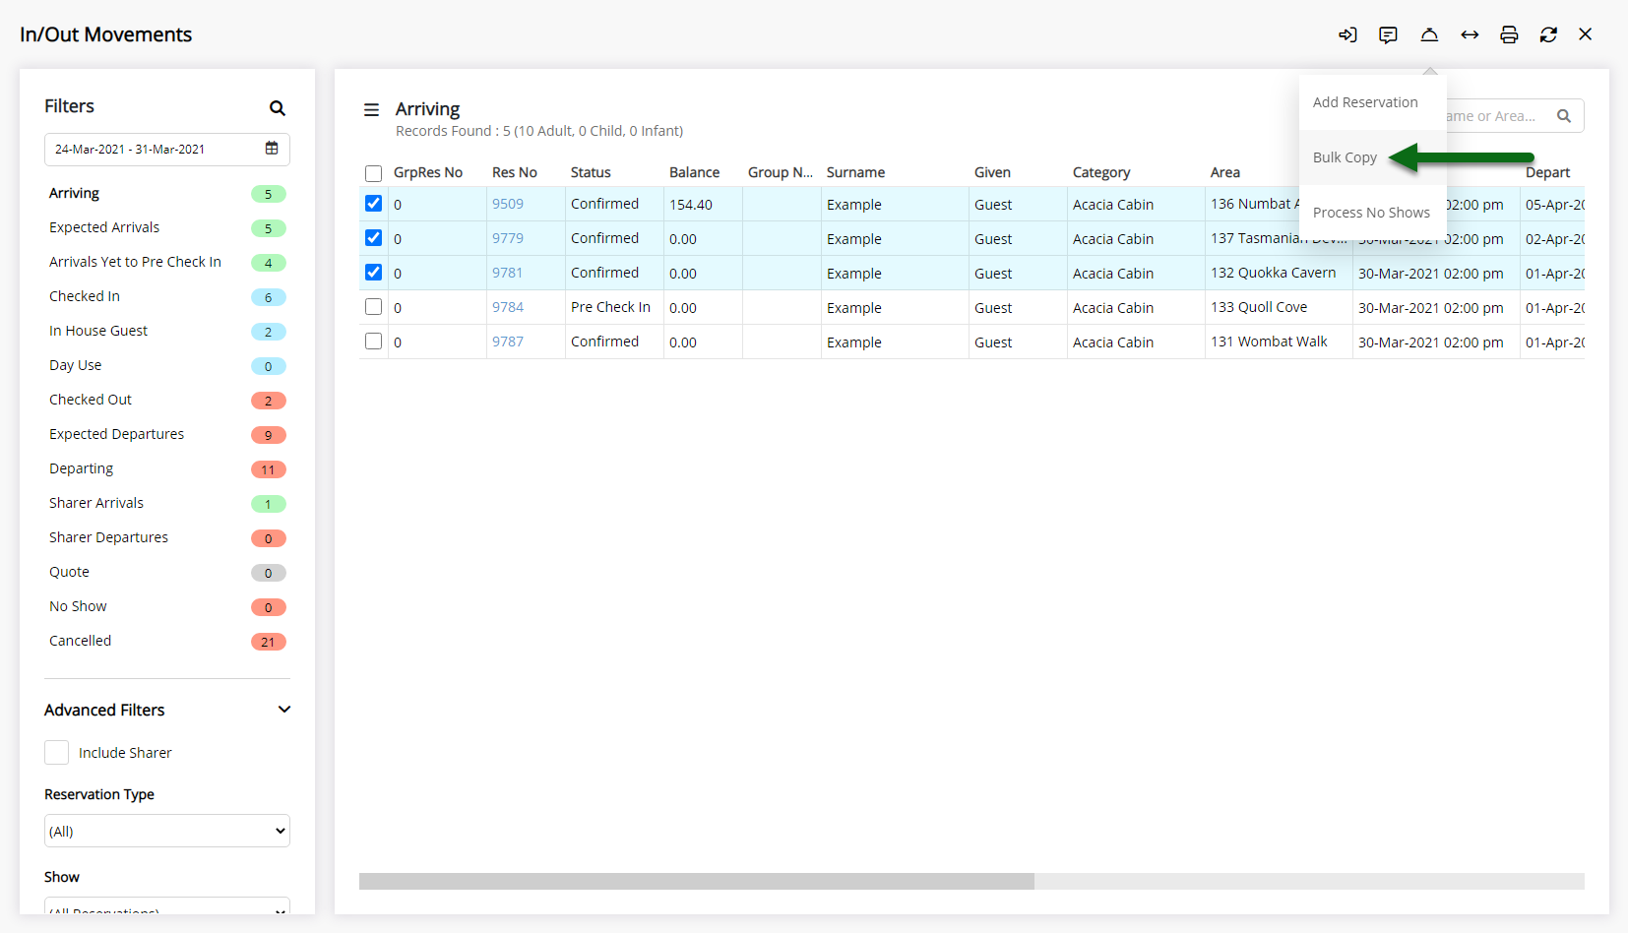This screenshot has height=933, width=1628.
Task: Click the Pre Check In status cell
Action: [614, 307]
